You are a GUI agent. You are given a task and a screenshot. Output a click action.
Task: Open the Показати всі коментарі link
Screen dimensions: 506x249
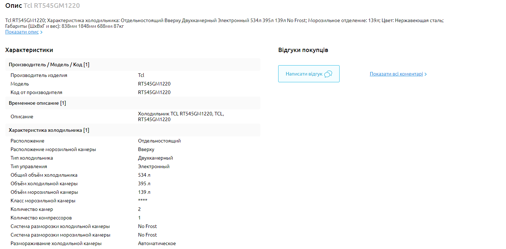click(396, 74)
